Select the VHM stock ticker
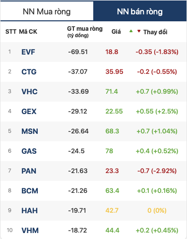Screen dimensions: 187x239 [30, 231]
